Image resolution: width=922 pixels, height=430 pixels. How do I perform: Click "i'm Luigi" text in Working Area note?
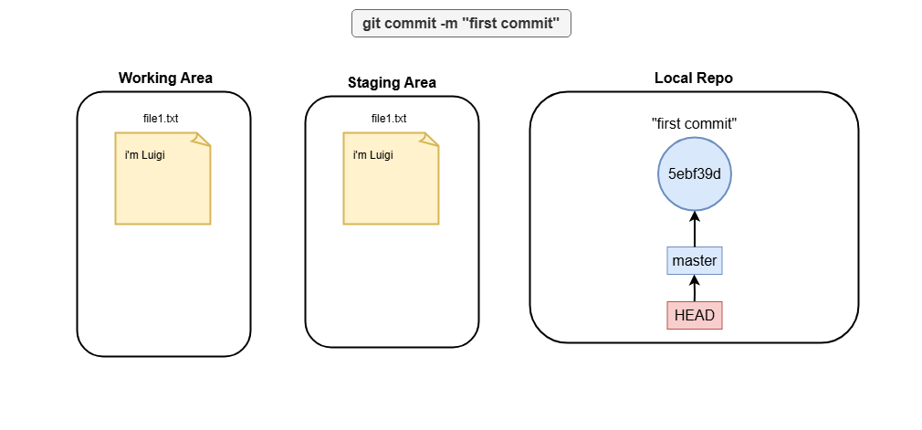click(x=144, y=155)
